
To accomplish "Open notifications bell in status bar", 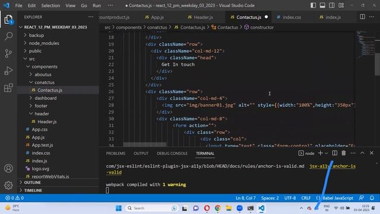I will pos(372,198).
